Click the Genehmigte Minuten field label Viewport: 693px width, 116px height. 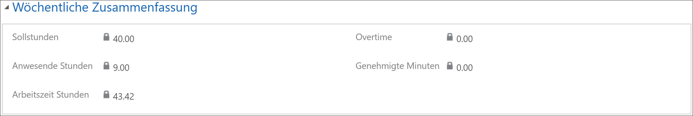coord(397,66)
